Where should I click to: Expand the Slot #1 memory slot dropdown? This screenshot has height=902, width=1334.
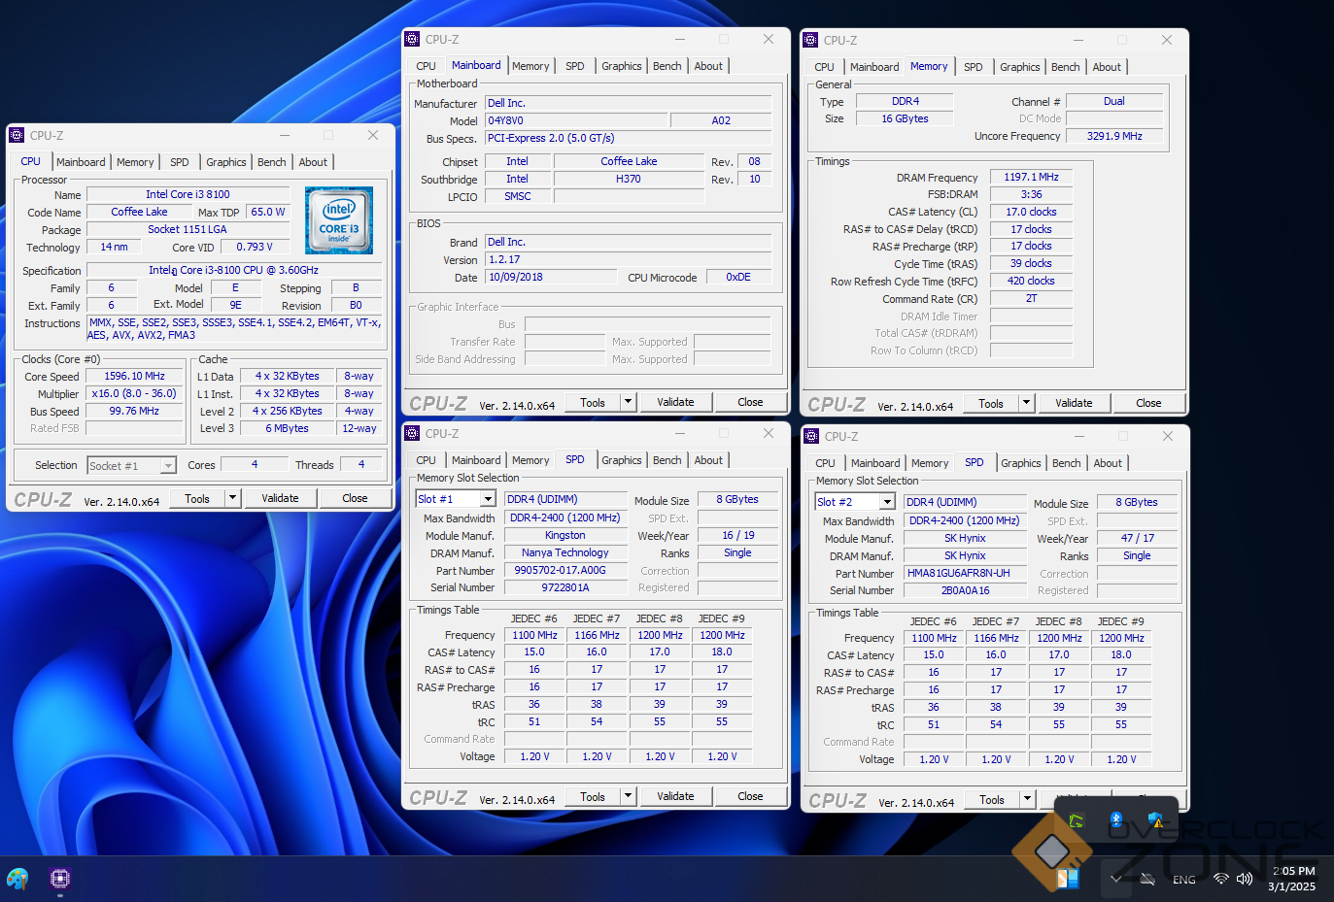[488, 499]
